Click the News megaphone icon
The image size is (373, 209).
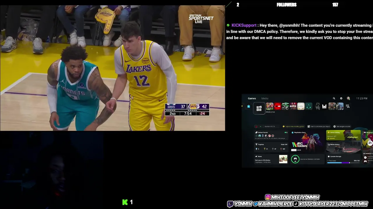pyautogui.click(x=256, y=156)
